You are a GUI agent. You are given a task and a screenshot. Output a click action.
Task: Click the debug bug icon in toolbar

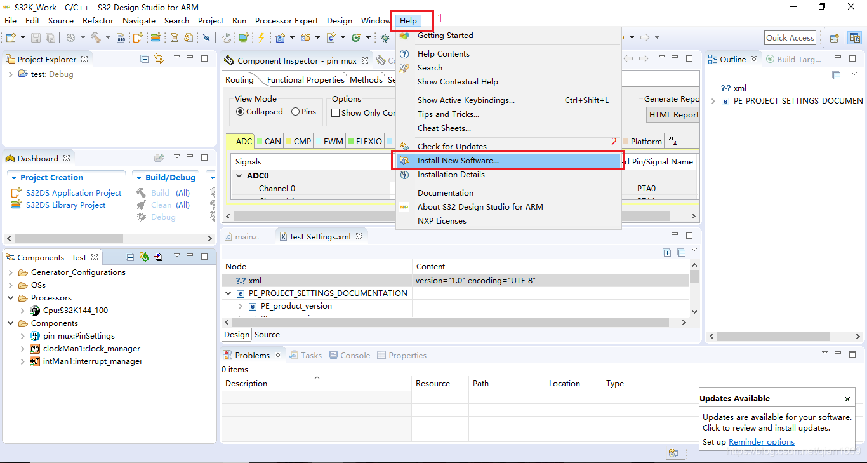[385, 38]
